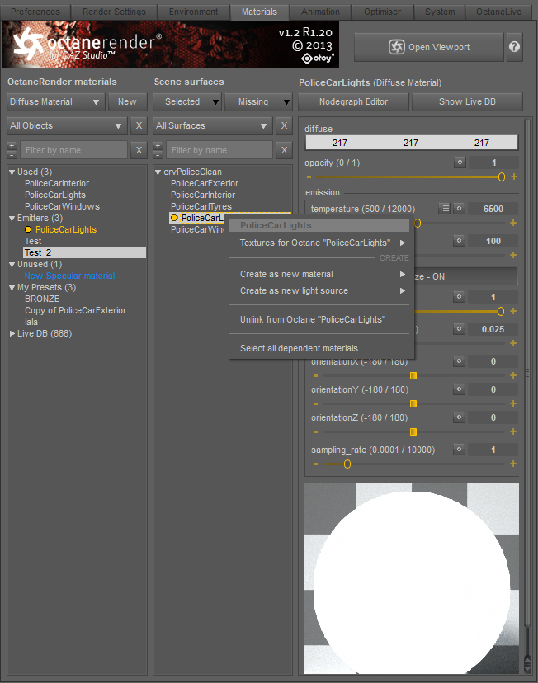Image resolution: width=538 pixels, height=683 pixels.
Task: Click the opacity node pin icon
Action: [x=460, y=163]
